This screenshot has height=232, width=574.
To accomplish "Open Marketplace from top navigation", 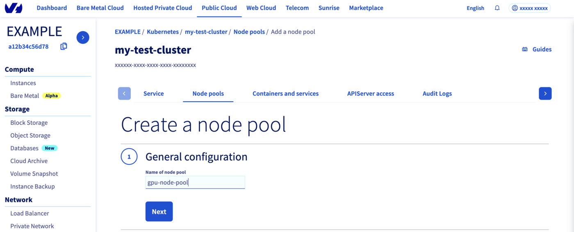I will pyautogui.click(x=366, y=8).
